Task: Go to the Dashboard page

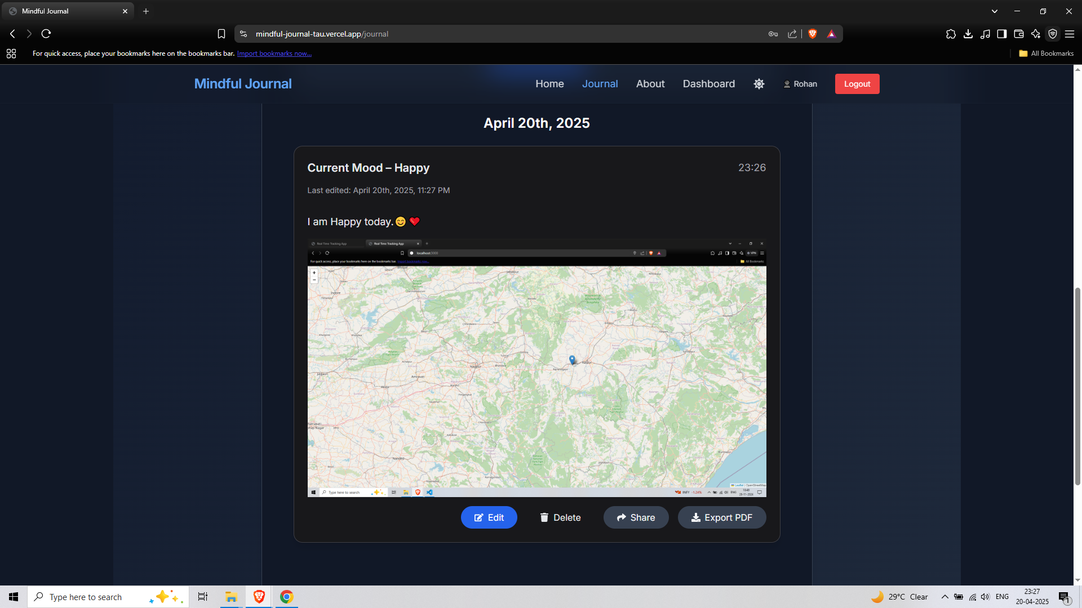Action: tap(708, 84)
